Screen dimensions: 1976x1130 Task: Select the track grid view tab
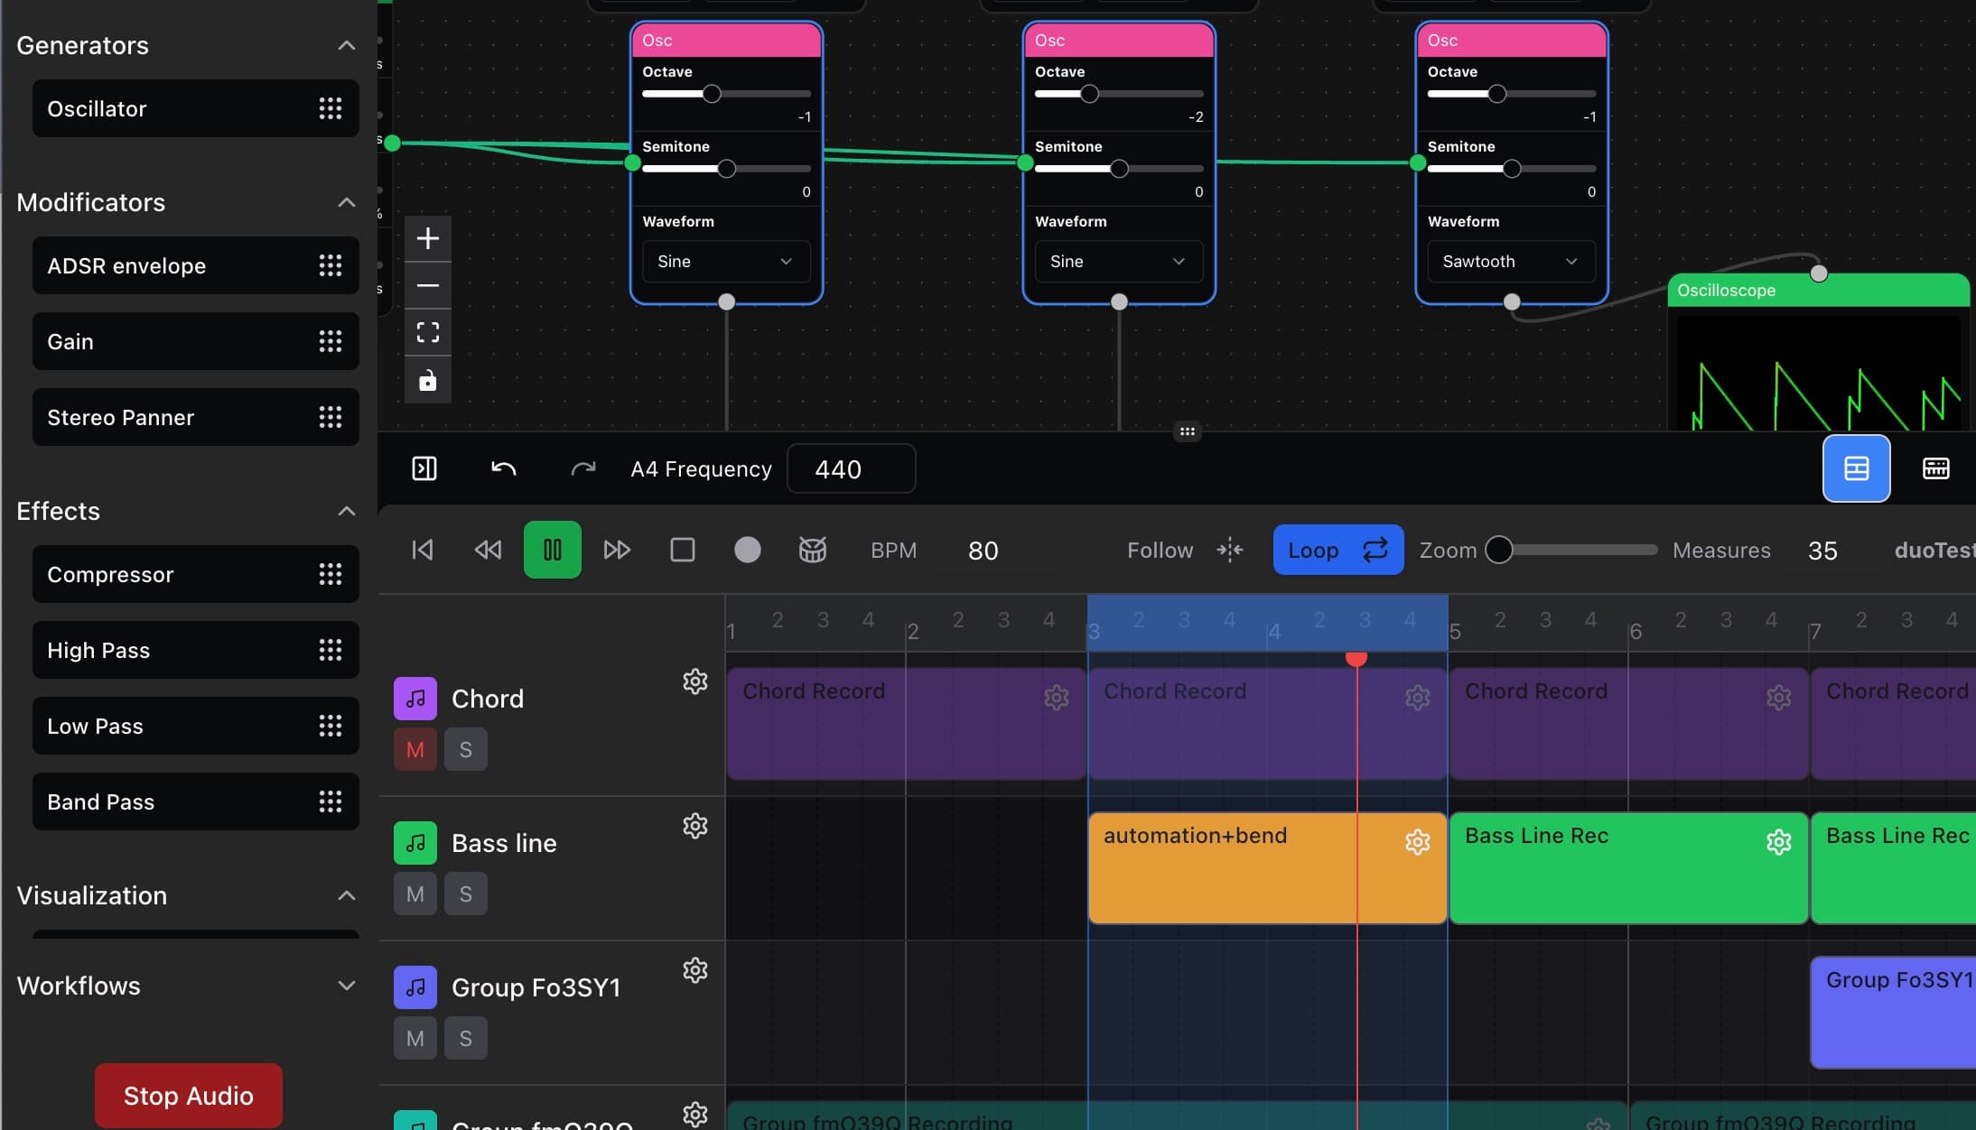pos(1856,468)
